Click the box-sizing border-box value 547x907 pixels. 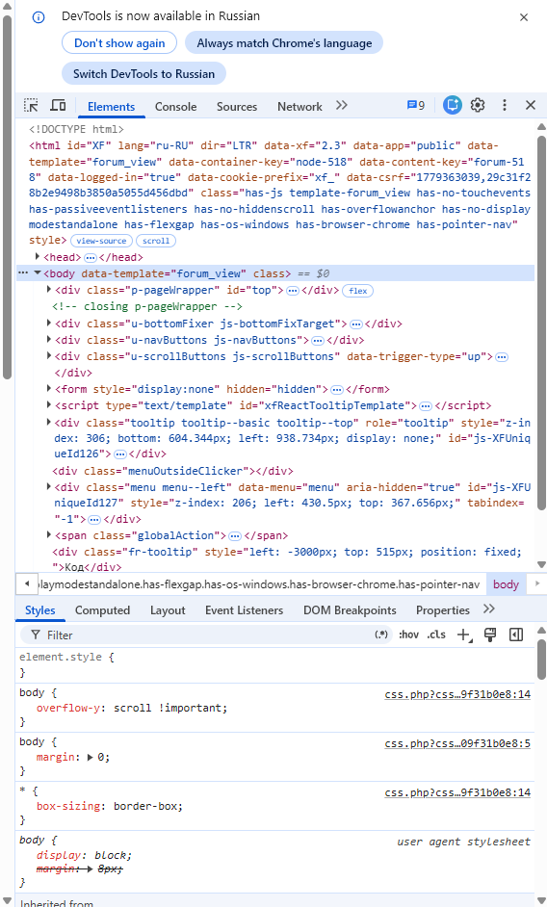[146, 806]
